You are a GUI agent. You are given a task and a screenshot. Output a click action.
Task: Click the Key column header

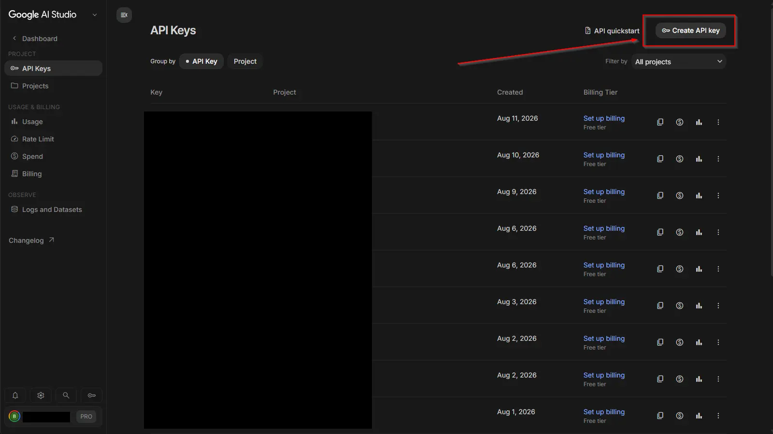pyautogui.click(x=156, y=92)
